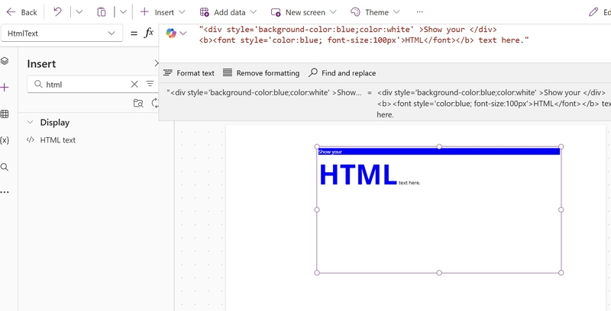This screenshot has width=611, height=311.
Task: Click the sidebar more options ellipsis
Action: tap(5, 192)
